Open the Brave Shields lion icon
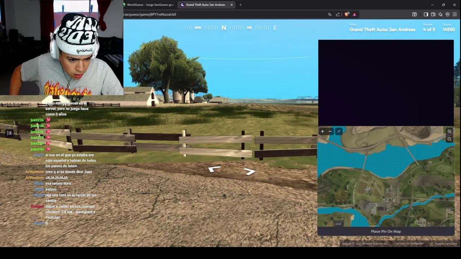The width and height of the screenshot is (461, 259). click(346, 14)
